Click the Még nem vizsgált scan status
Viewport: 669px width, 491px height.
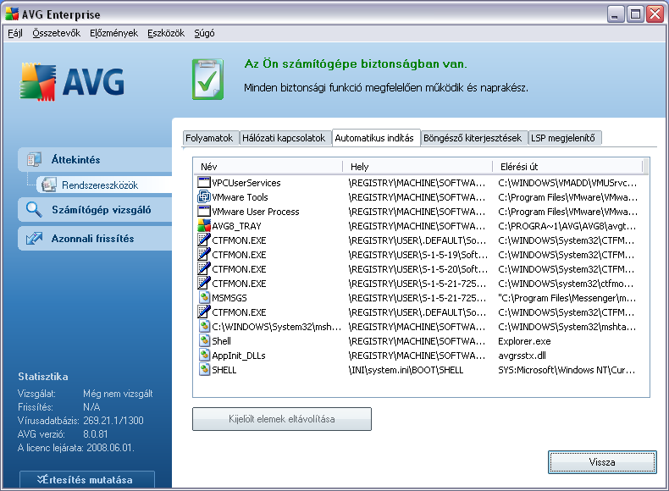pos(118,394)
